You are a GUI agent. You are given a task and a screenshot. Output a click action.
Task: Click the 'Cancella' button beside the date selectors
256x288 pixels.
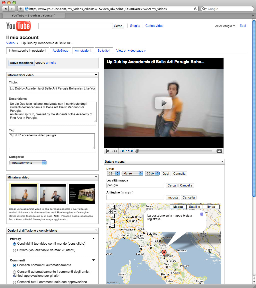pos(179,173)
